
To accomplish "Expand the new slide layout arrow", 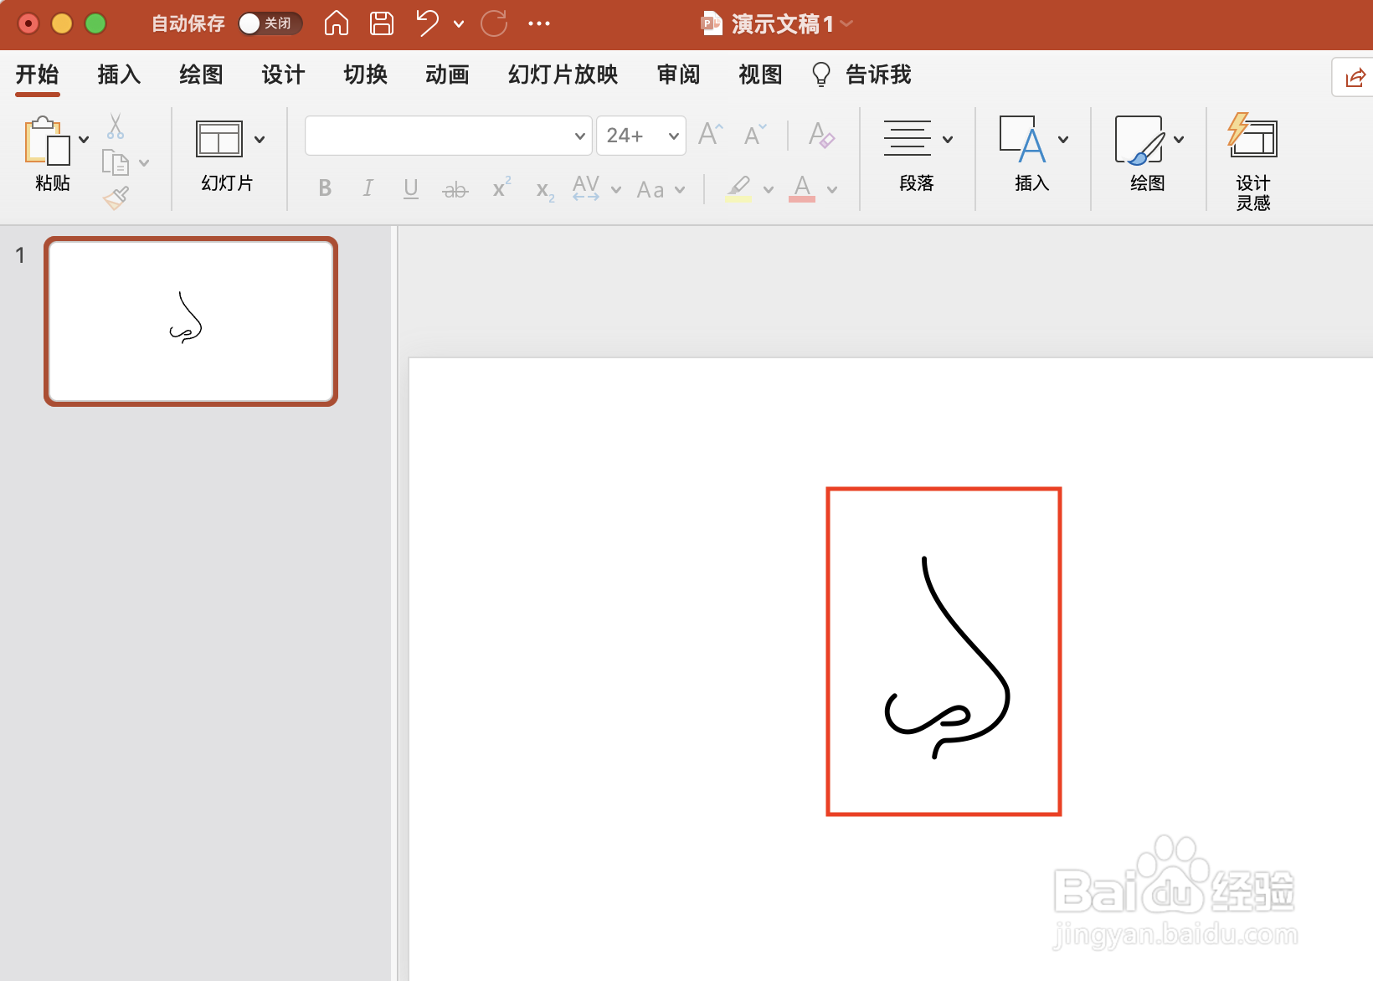I will click(x=260, y=139).
